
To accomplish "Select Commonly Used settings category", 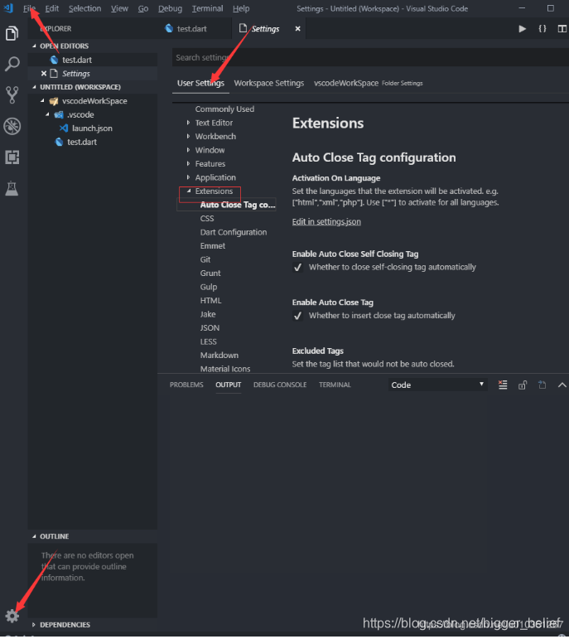I will (x=224, y=109).
